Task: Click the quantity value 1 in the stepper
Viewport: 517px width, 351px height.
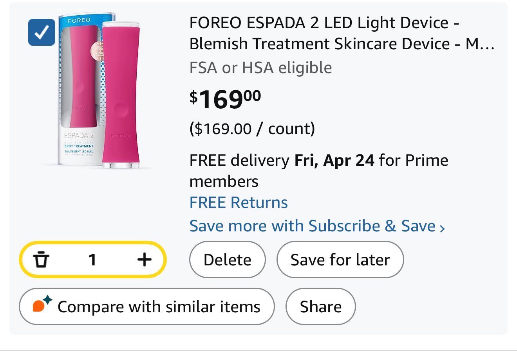Action: [x=92, y=260]
